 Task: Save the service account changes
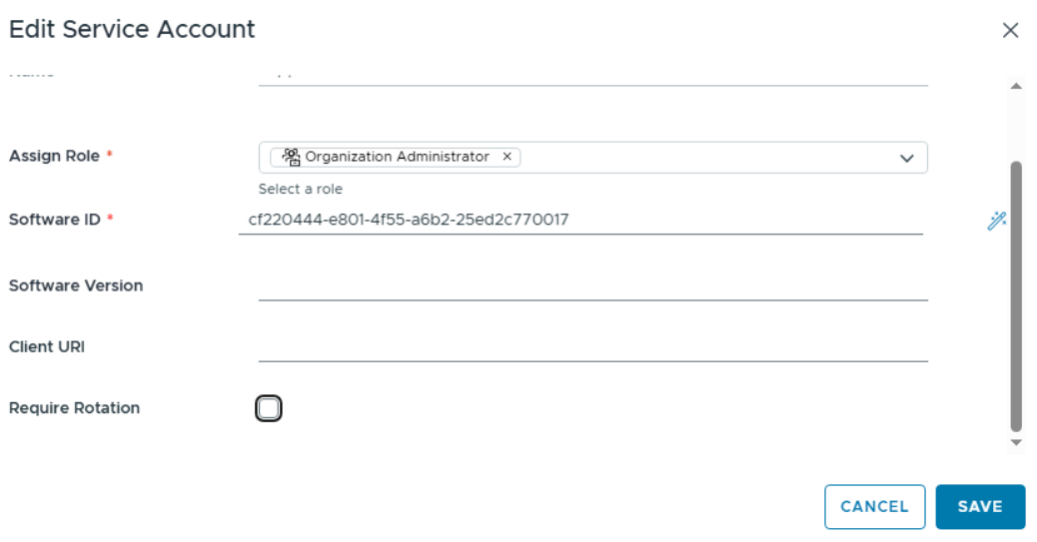(980, 507)
